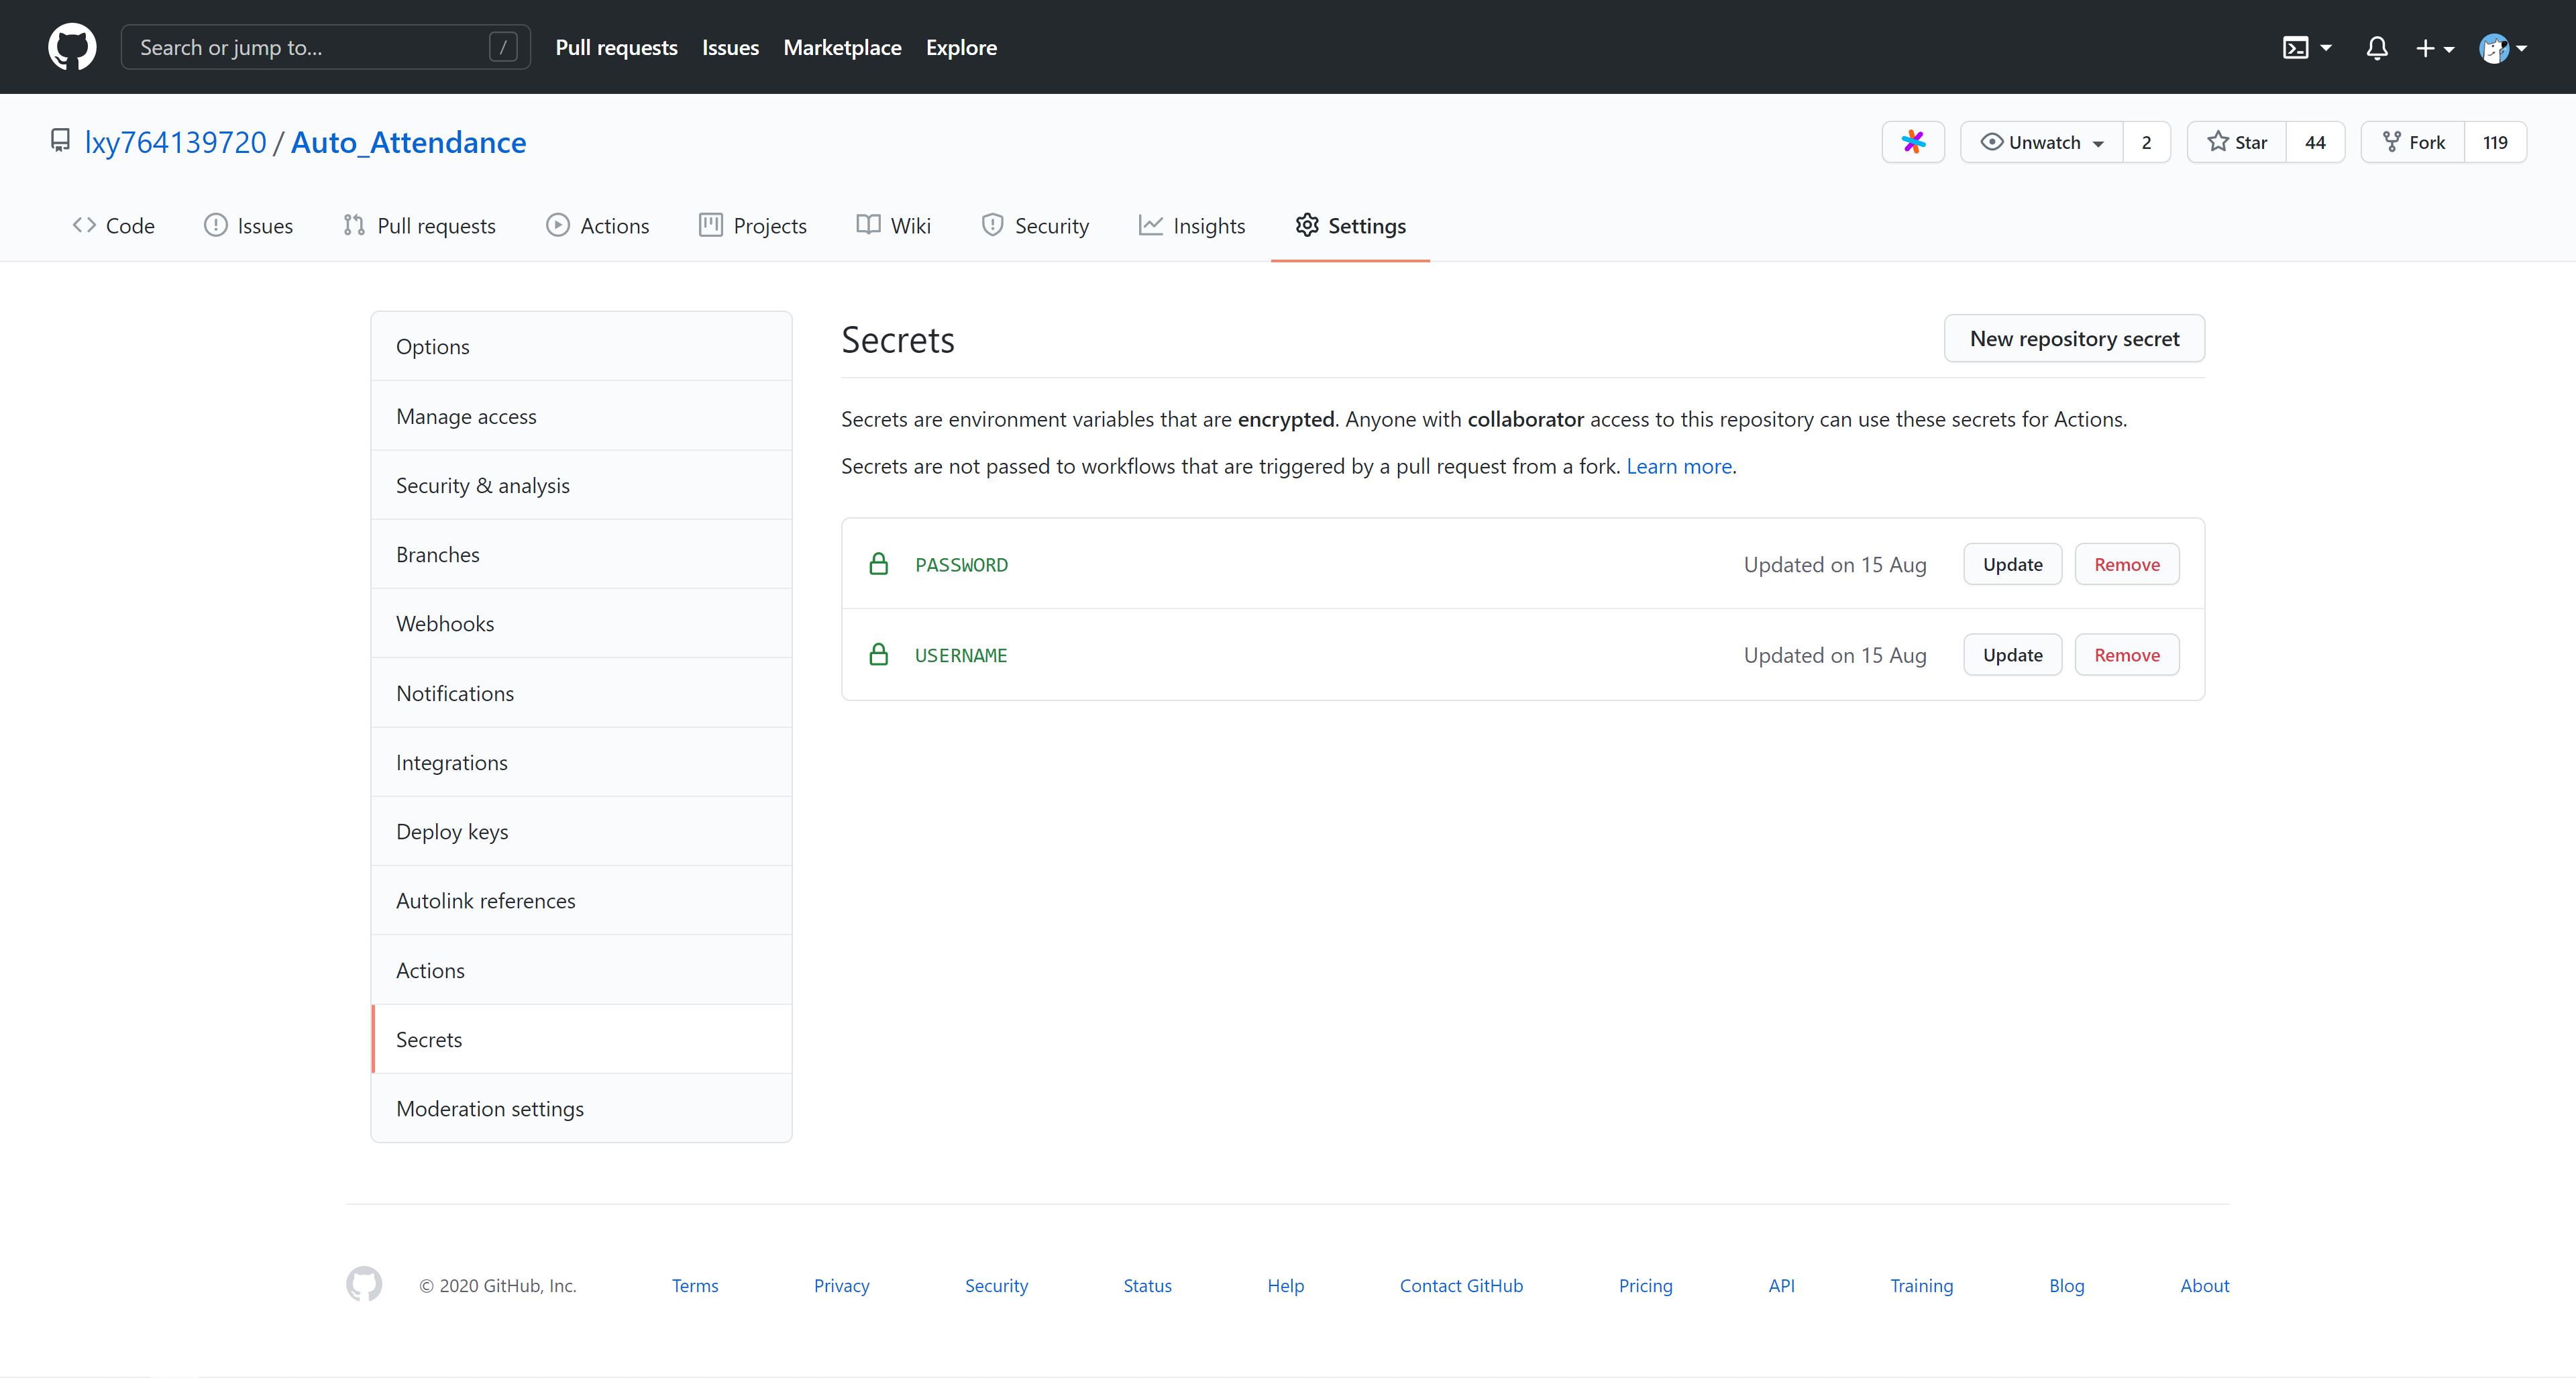Open the user avatar menu
Viewport: 2576px width, 1378px height.
pyautogui.click(x=2503, y=47)
